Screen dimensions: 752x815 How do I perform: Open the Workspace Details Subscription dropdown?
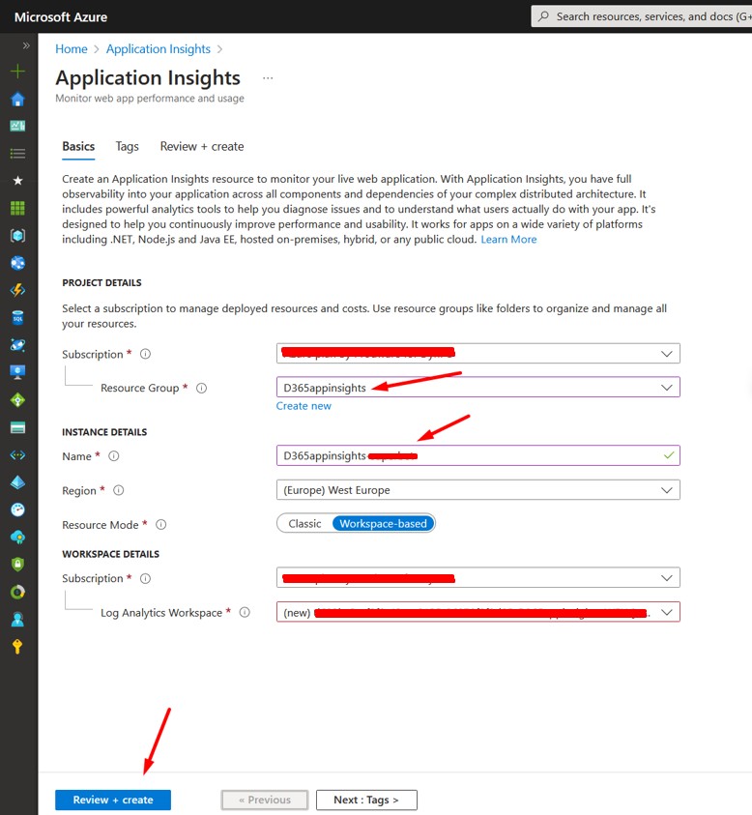(x=477, y=578)
